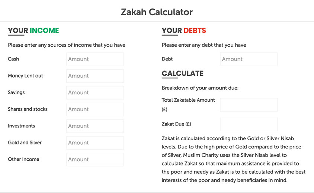Select the Savings amount input box
The image size is (314, 193).
pos(95,92)
